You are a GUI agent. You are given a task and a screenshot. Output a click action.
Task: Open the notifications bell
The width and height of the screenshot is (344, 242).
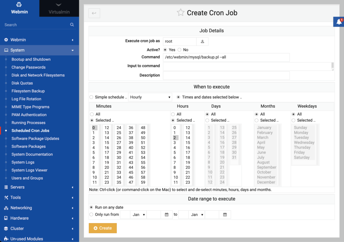pos(339,21)
